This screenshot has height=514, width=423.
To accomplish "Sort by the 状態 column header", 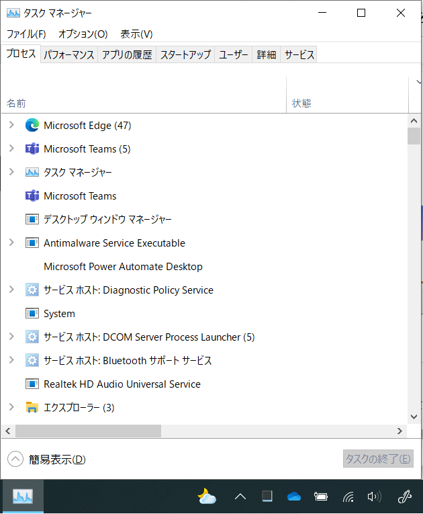I will tap(348, 95).
